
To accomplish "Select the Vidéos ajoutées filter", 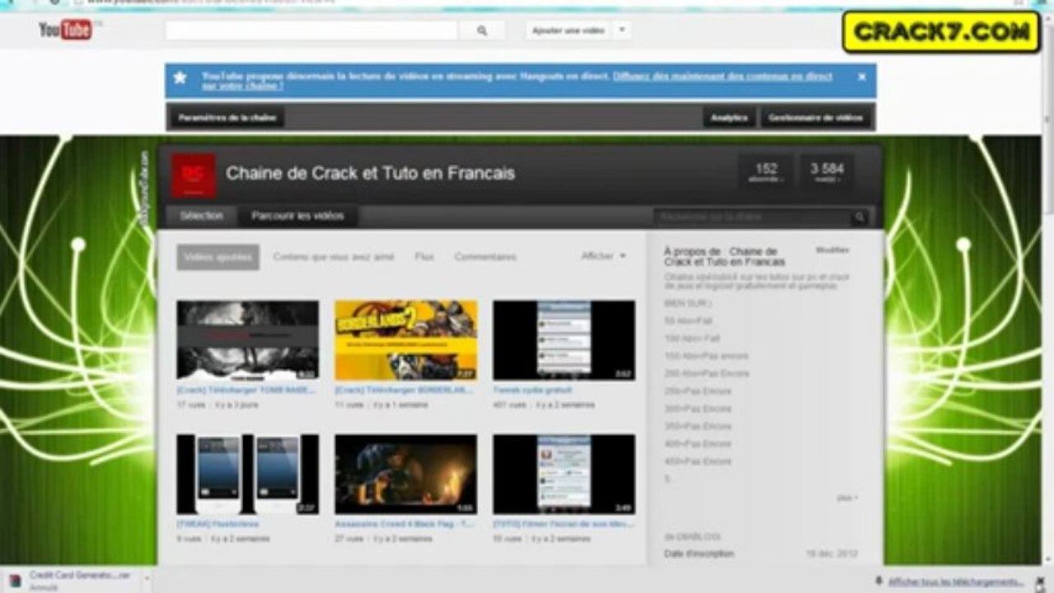I will (218, 257).
